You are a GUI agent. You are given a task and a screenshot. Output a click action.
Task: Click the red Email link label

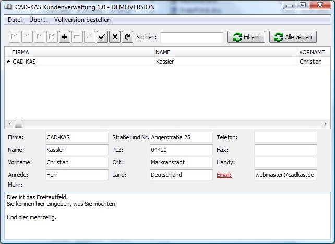(x=224, y=175)
